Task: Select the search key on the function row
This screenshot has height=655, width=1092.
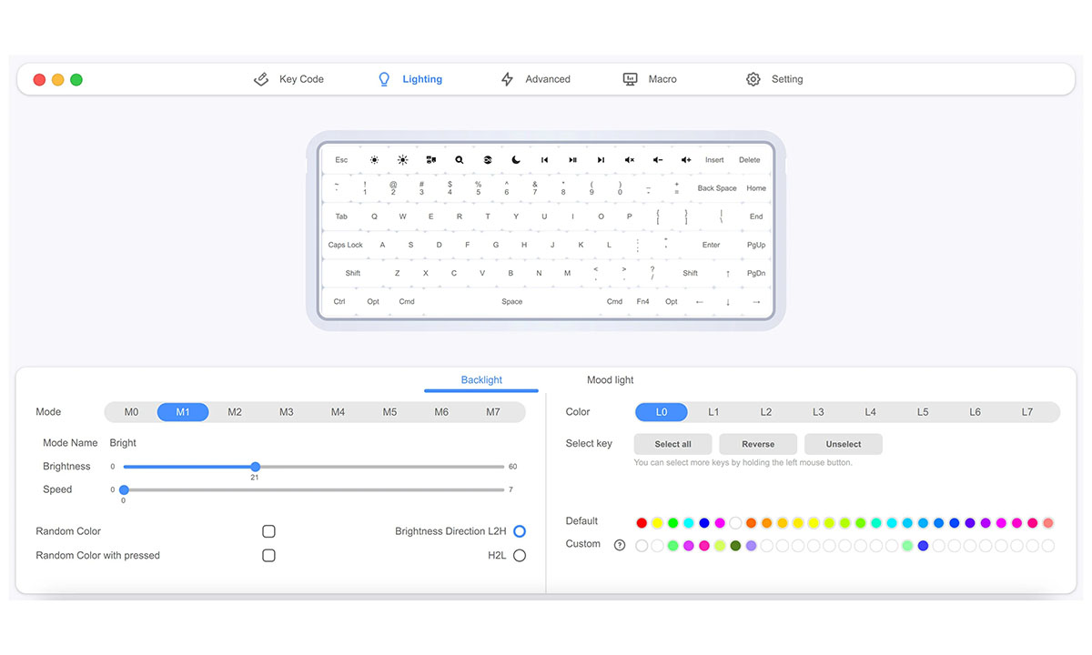Action: pyautogui.click(x=459, y=159)
